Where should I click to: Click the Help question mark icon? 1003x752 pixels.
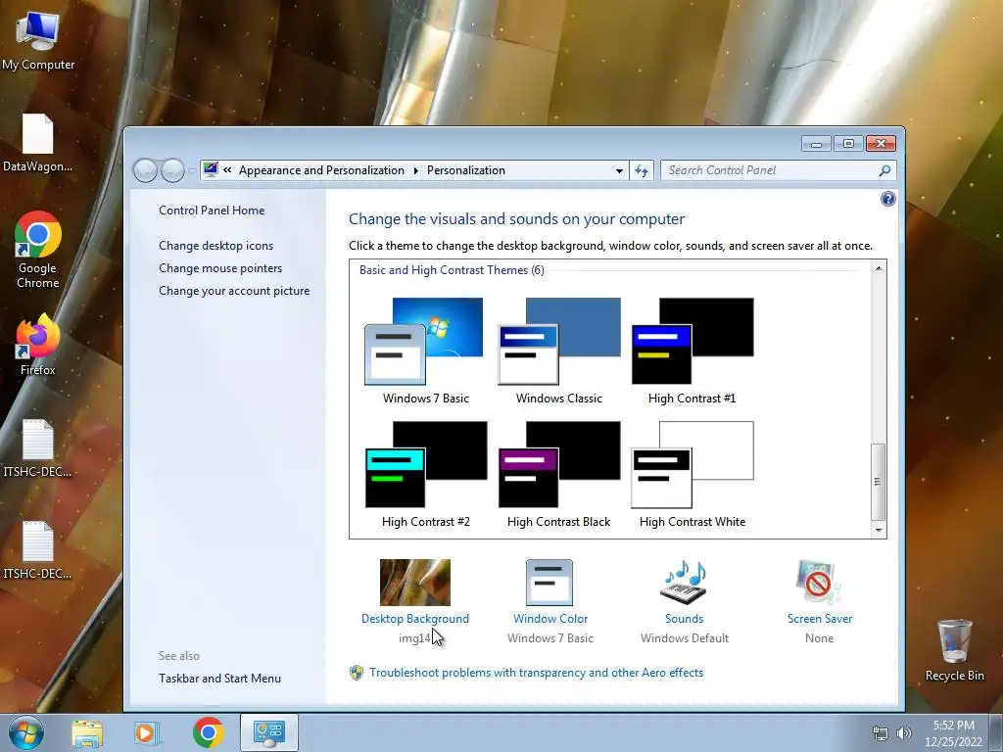887,199
